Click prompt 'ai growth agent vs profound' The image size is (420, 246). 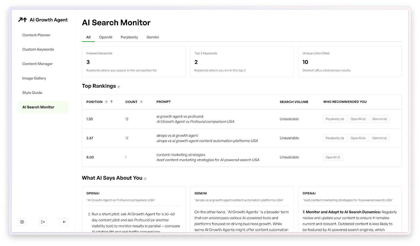coord(180,116)
